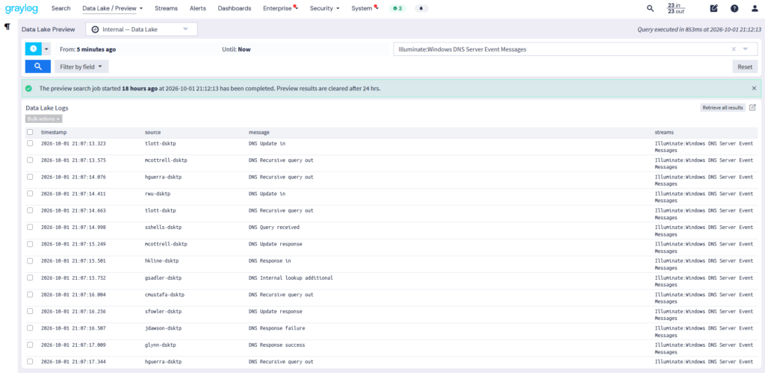Screen dimensions: 765x373
Task: Open the Internal — Data Lake dropdown
Action: pos(141,29)
